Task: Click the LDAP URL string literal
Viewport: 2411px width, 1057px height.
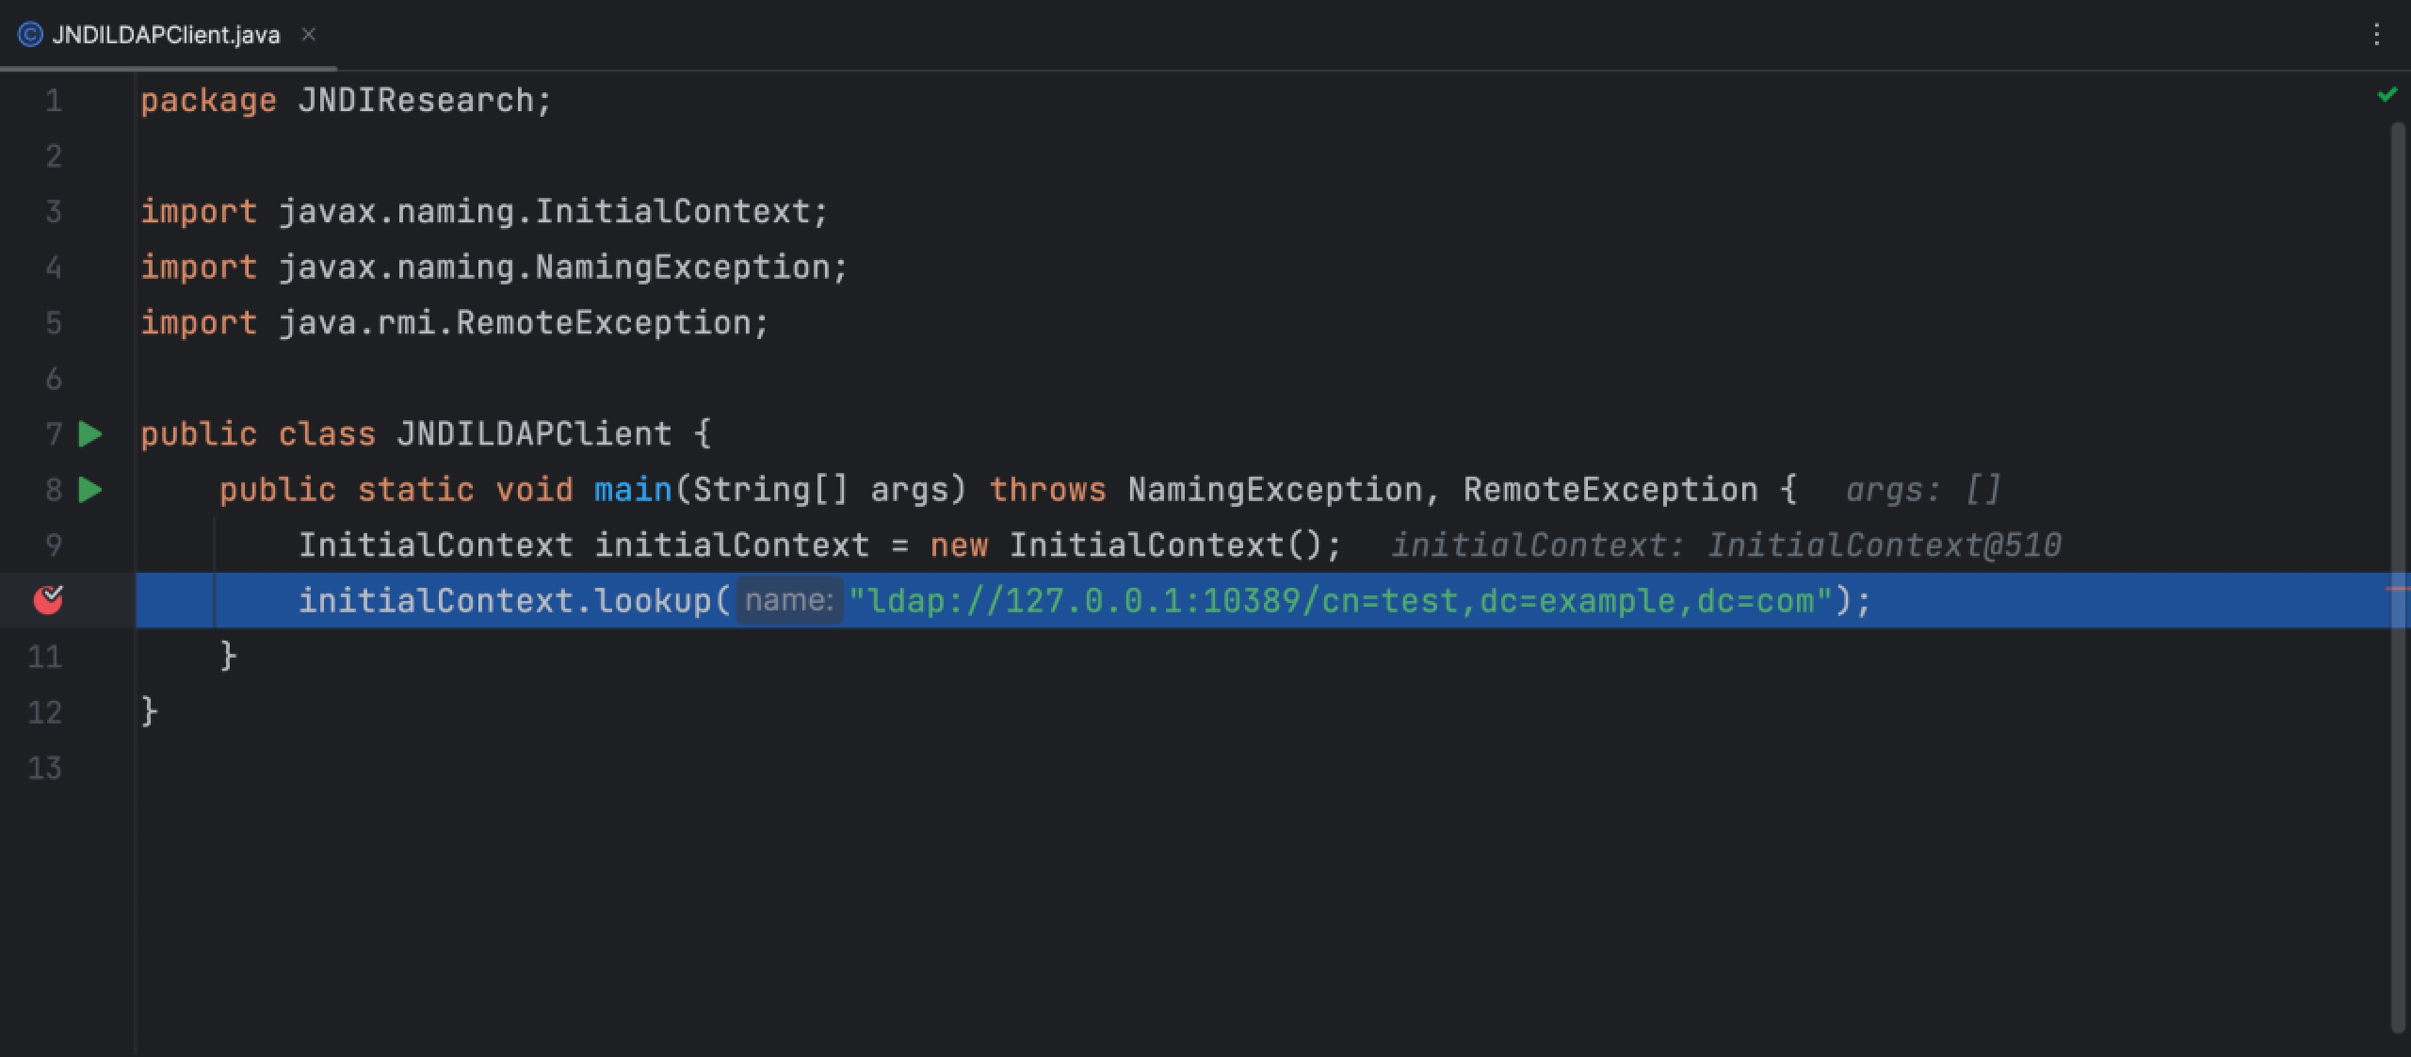Action: point(1340,600)
